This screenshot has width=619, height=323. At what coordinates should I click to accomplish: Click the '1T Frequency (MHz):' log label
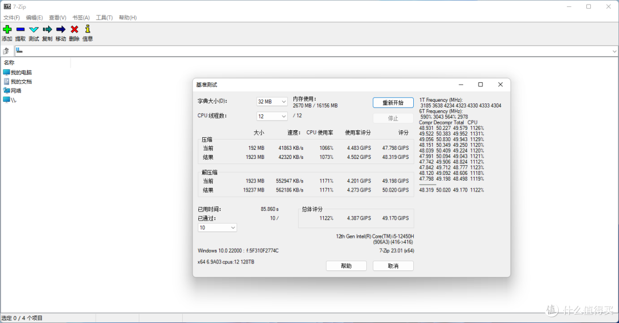pyautogui.click(x=441, y=100)
